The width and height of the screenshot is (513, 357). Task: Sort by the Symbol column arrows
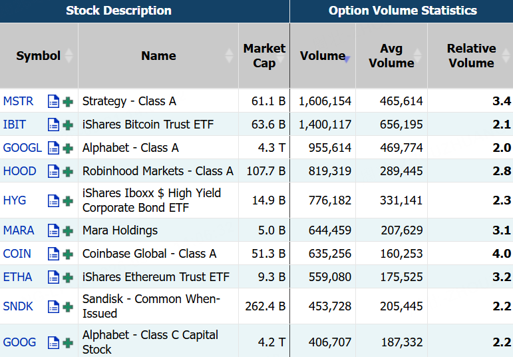coord(69,56)
